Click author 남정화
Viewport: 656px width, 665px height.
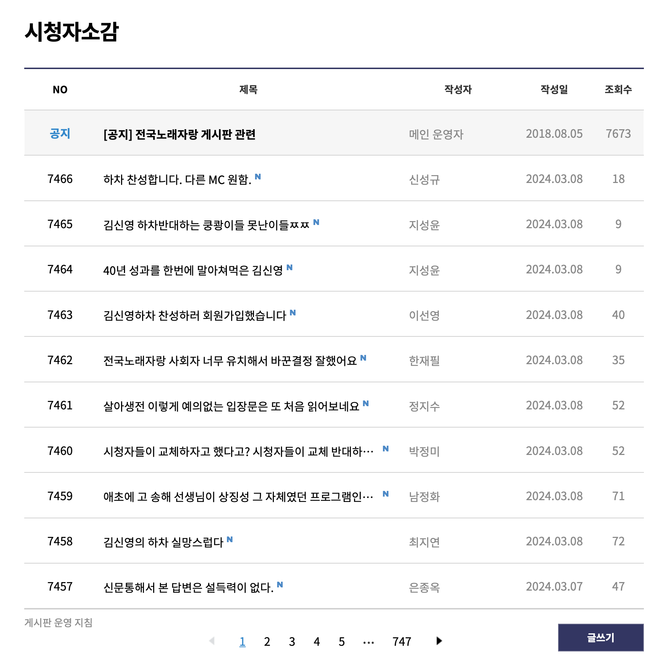tap(425, 497)
